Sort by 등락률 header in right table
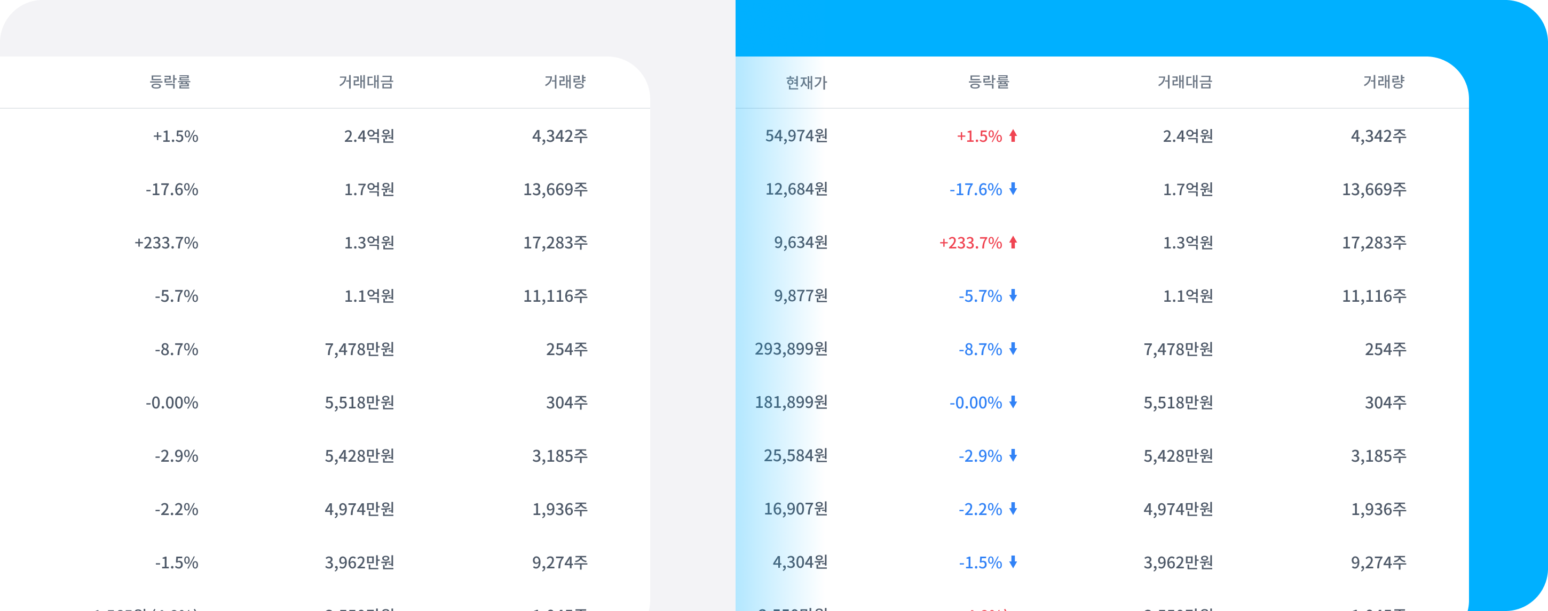 (989, 82)
